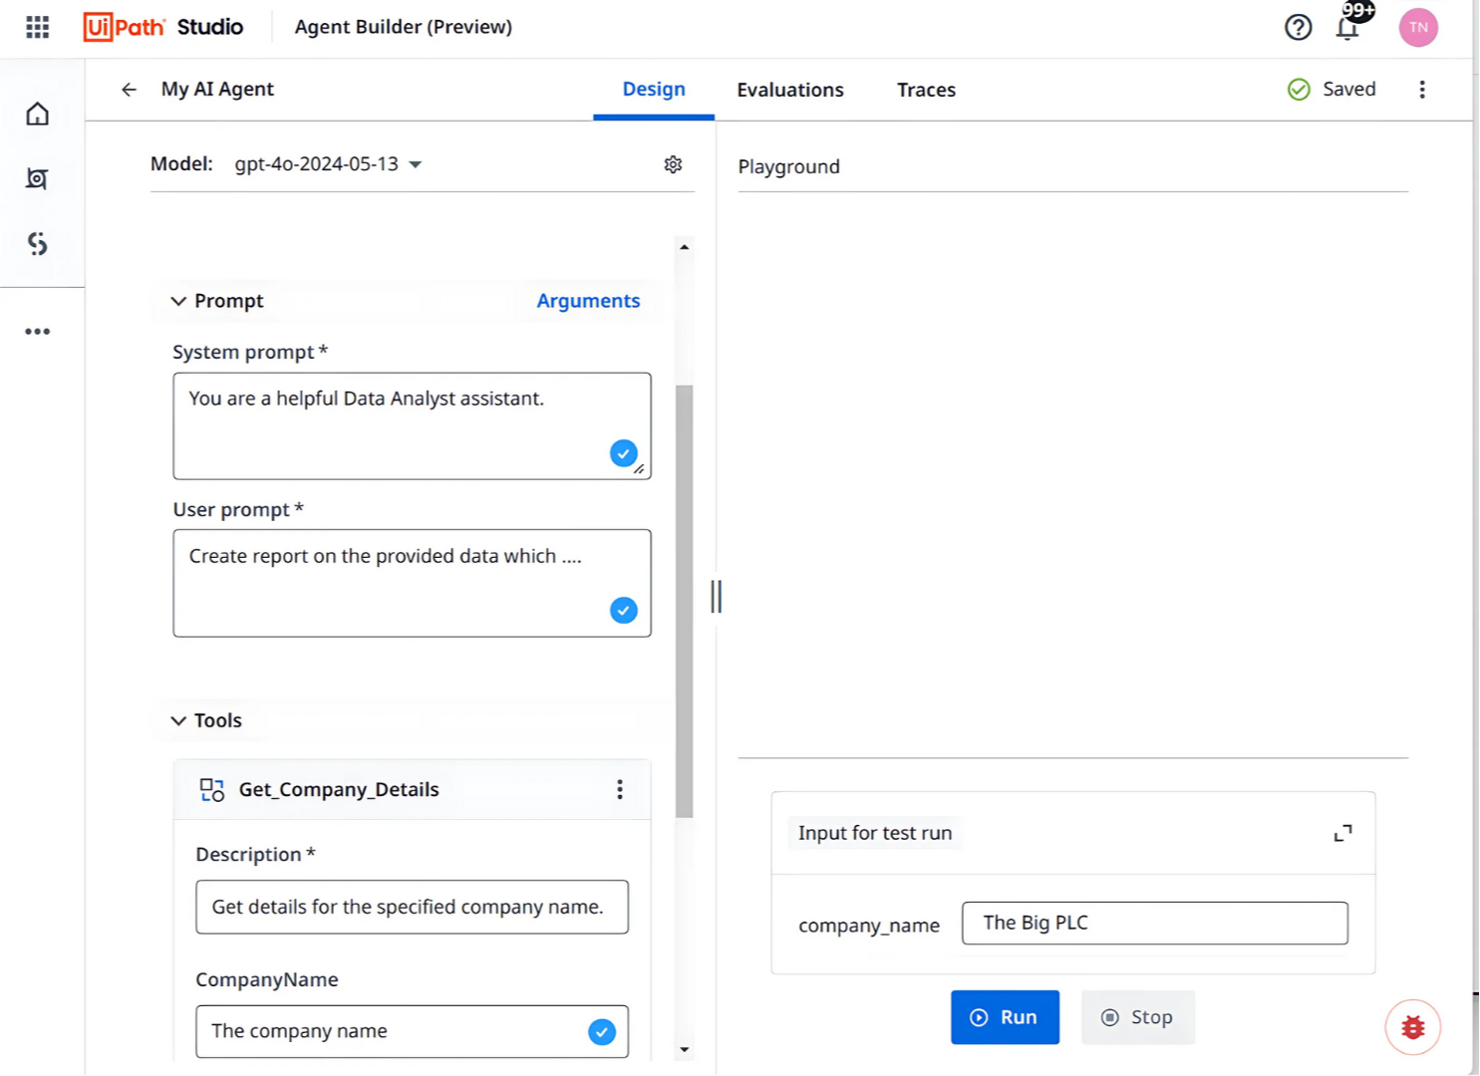Open the red bug debug button
Viewport: 1480px width, 1076px height.
[1412, 1027]
